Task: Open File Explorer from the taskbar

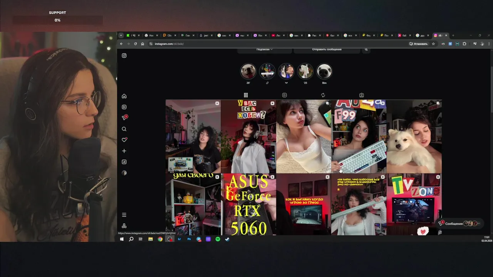Action: point(150,239)
